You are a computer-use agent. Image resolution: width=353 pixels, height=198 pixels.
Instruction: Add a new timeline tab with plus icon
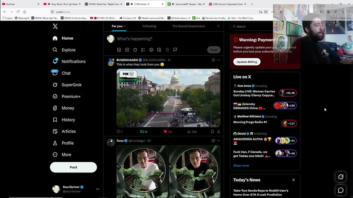click(218, 26)
